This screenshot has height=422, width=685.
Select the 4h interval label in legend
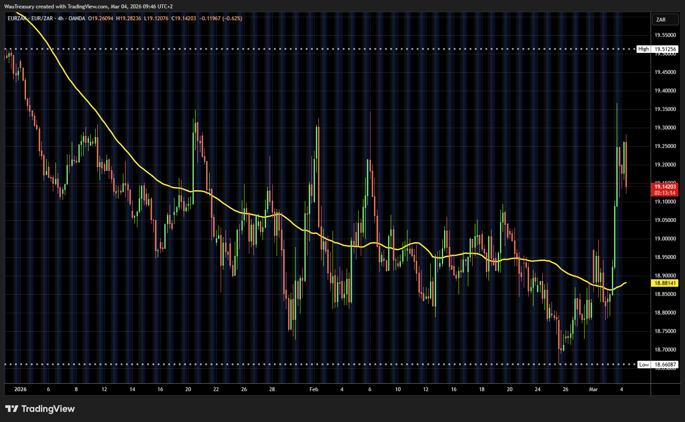click(61, 19)
